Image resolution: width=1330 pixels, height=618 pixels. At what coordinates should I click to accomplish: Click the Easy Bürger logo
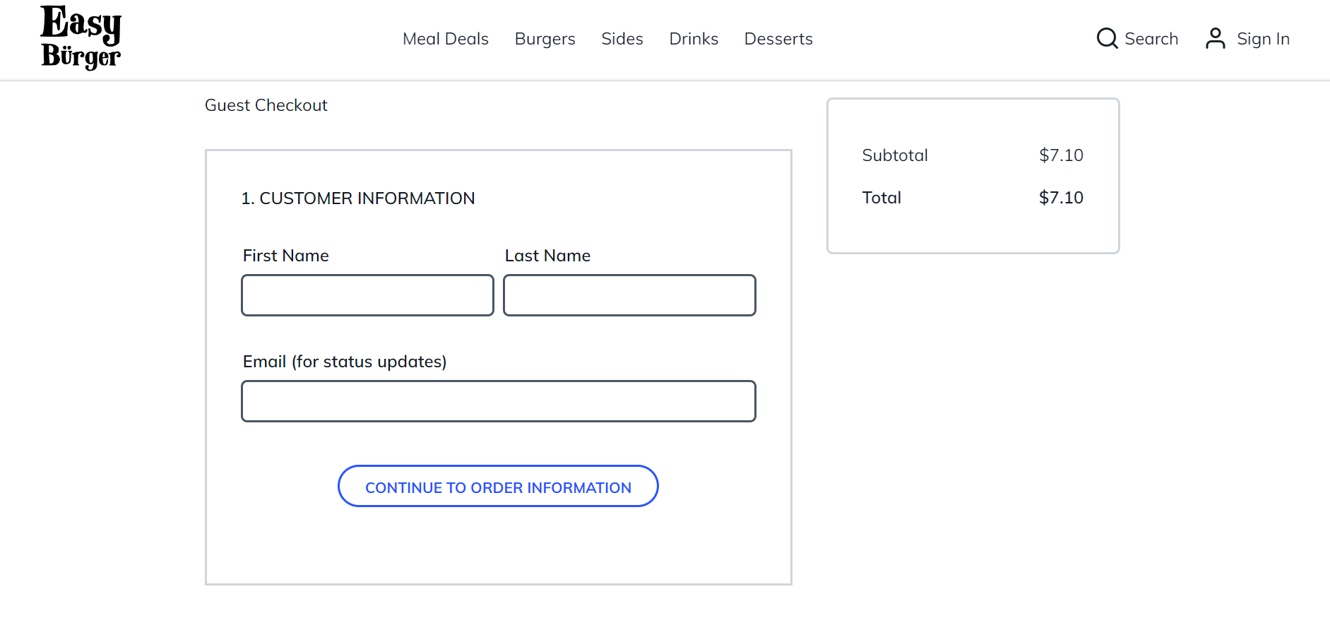(x=81, y=38)
